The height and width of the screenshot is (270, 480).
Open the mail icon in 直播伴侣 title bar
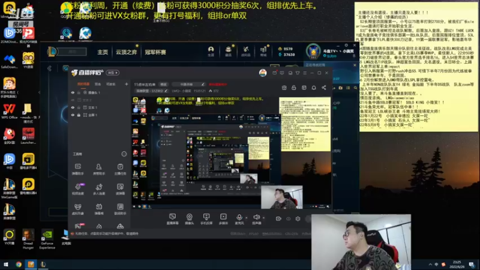[x=275, y=73]
